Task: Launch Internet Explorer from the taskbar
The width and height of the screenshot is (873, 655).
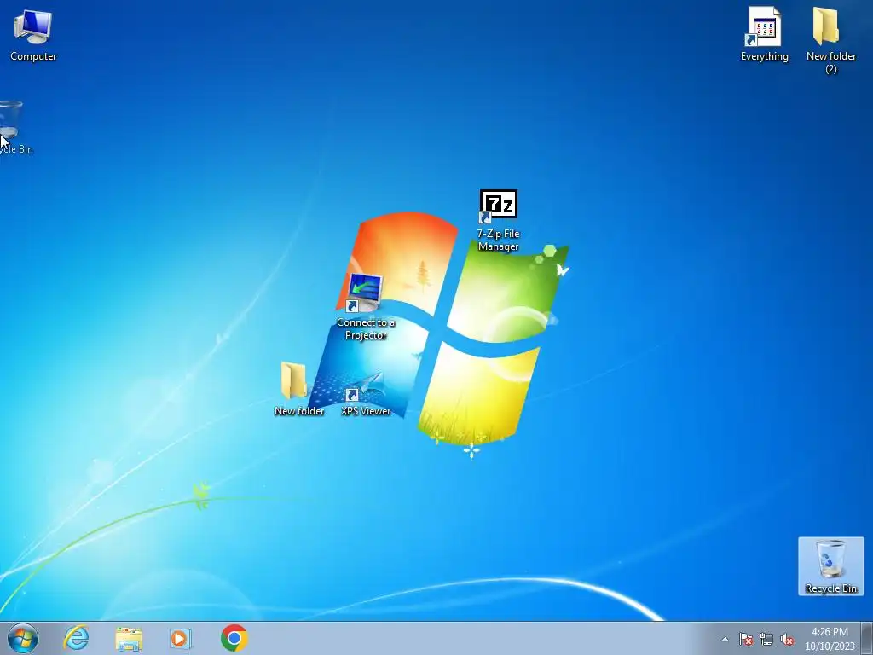Action: pyautogui.click(x=76, y=638)
